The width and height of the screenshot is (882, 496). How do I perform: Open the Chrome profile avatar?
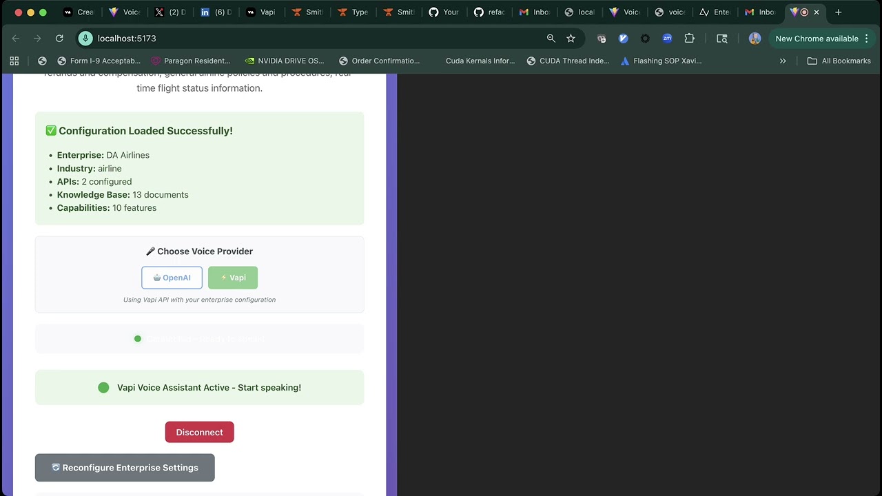(755, 39)
